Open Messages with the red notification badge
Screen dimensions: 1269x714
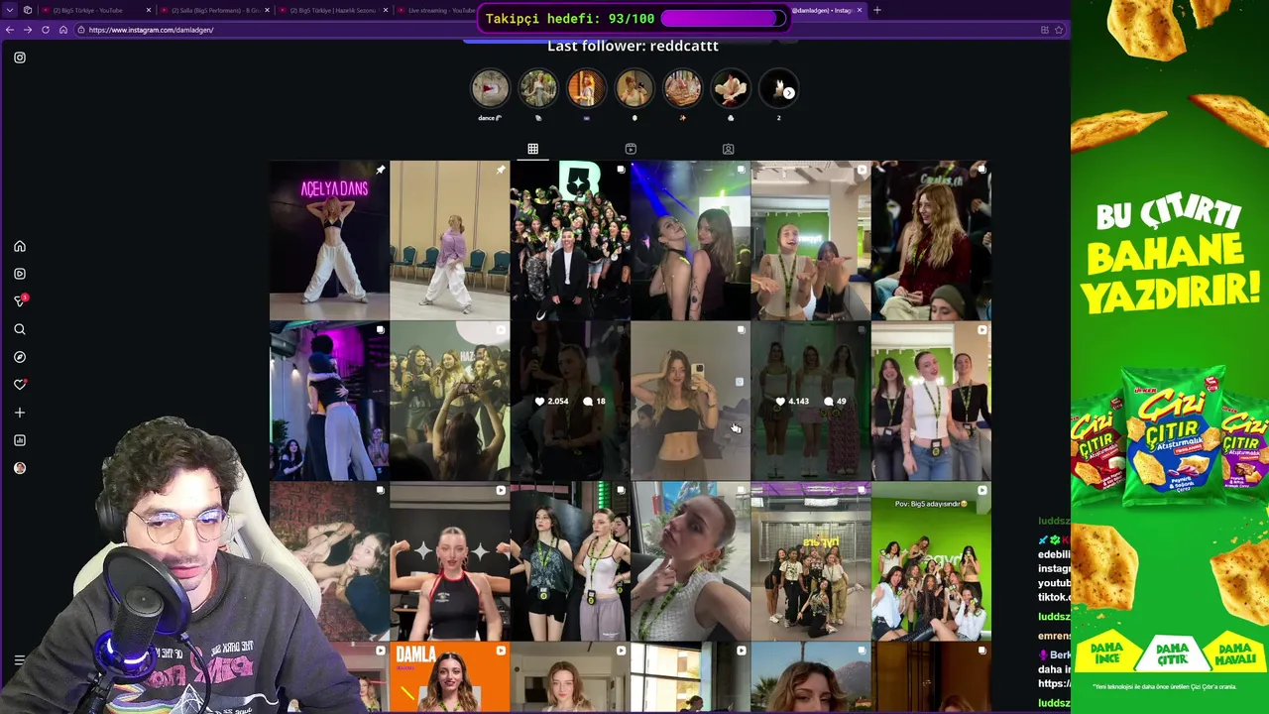20,300
